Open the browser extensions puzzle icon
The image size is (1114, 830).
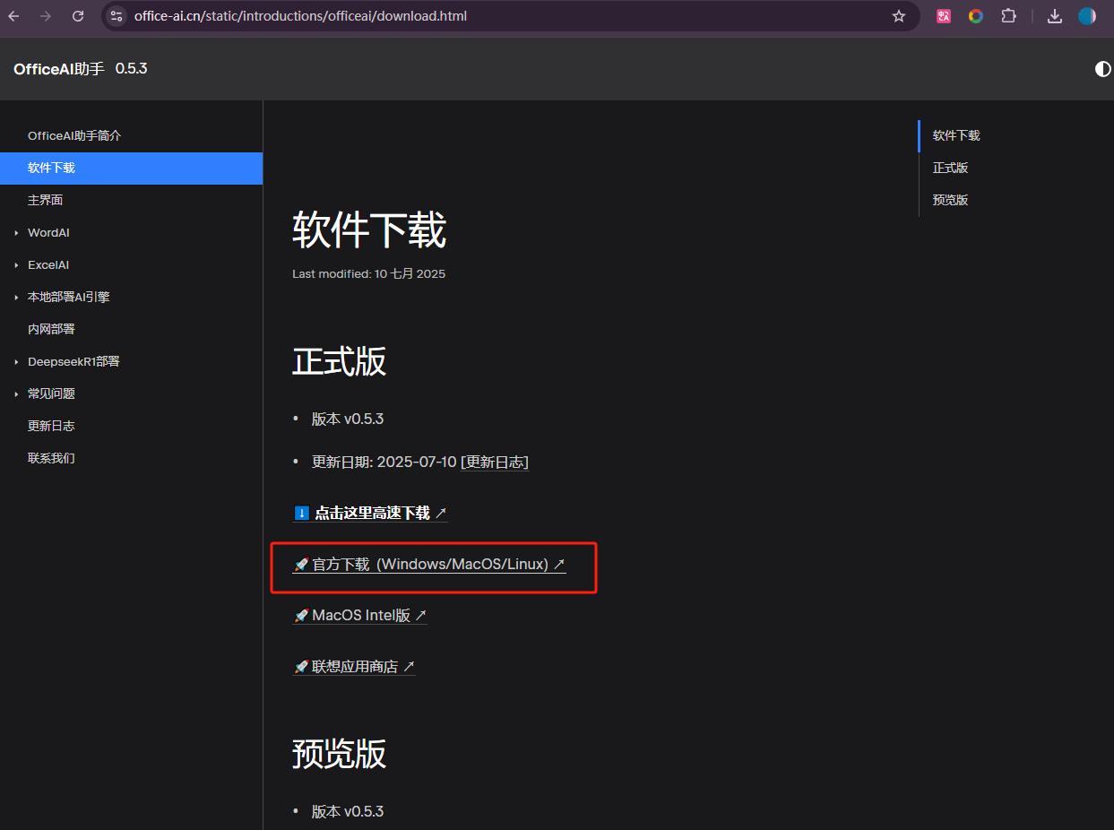[1008, 16]
